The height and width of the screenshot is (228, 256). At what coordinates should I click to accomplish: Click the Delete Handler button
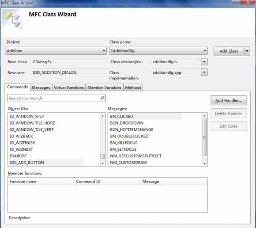pyautogui.click(x=229, y=113)
